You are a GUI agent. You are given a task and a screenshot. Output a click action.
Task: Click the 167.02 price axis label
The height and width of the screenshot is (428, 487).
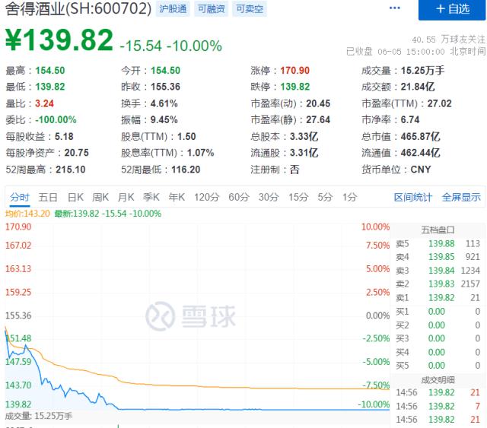(18, 246)
